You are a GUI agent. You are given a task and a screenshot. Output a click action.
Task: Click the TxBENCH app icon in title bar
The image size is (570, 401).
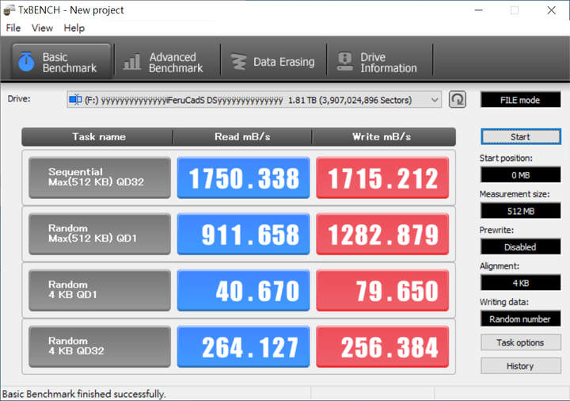(x=9, y=10)
